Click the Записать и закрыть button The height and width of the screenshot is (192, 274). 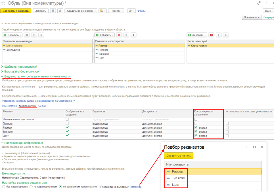coord(16,11)
